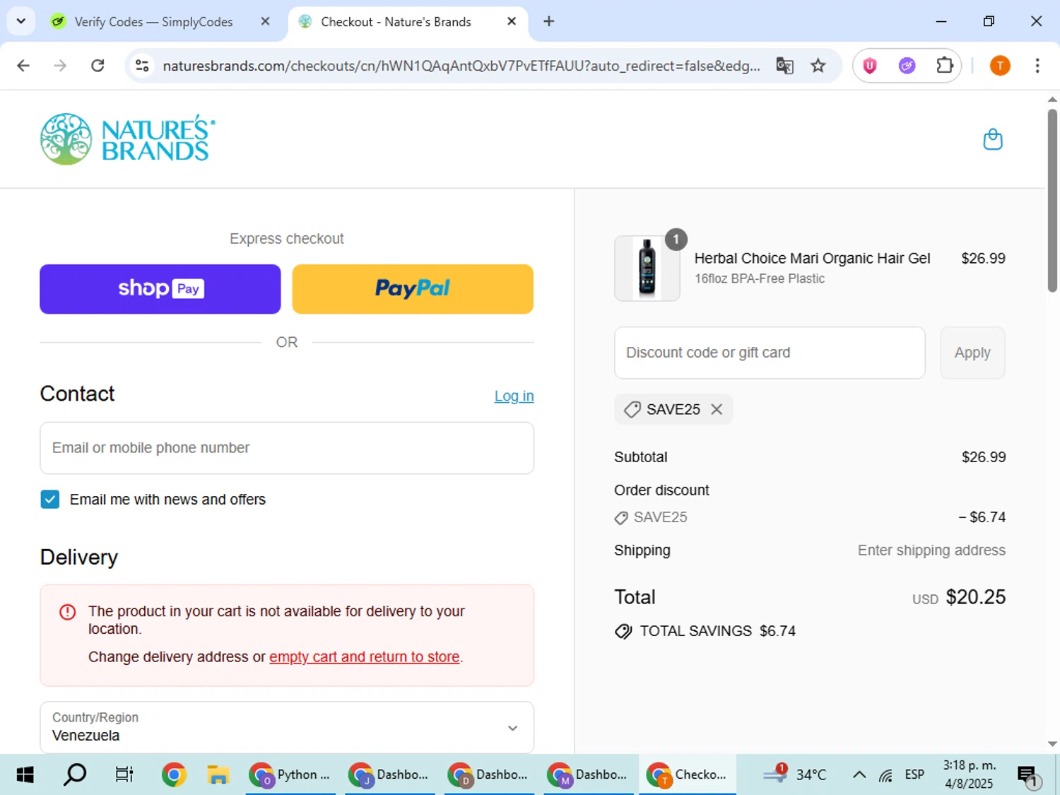
Task: Open the orange T profile avatar
Action: pos(1000,66)
